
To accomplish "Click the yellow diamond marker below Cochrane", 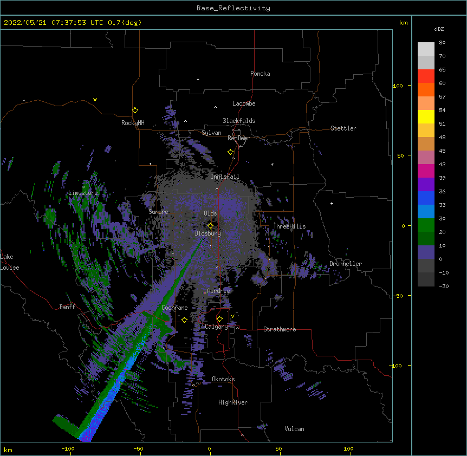I will click(184, 320).
